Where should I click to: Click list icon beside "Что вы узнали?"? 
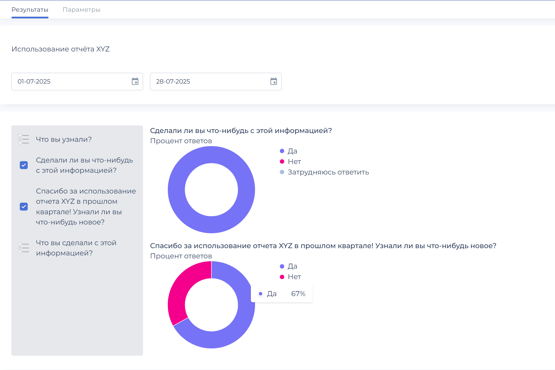24,139
